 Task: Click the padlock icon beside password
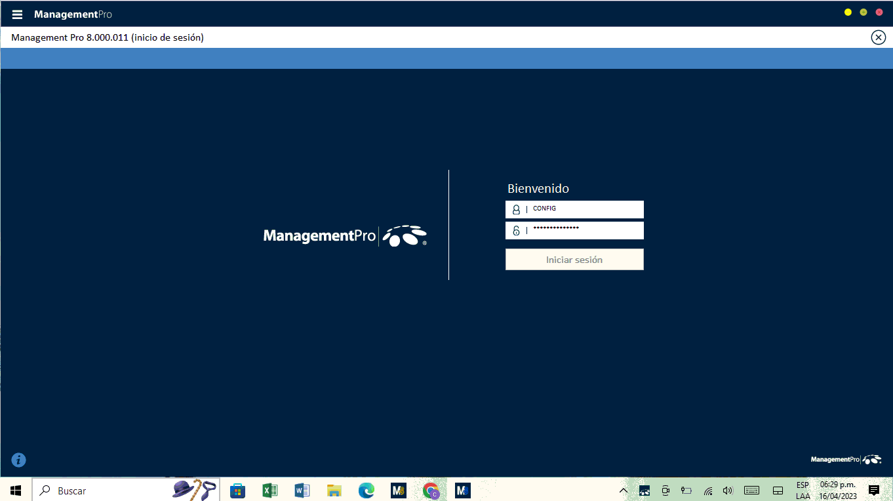pyautogui.click(x=516, y=231)
